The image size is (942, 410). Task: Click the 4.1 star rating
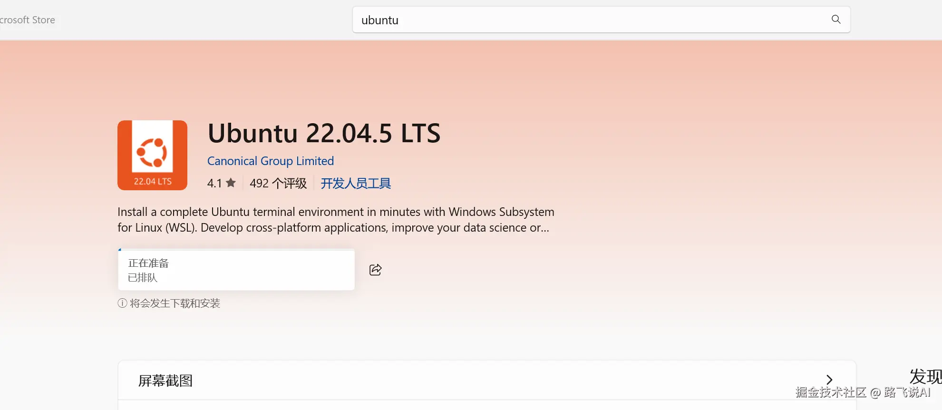pyautogui.click(x=221, y=183)
